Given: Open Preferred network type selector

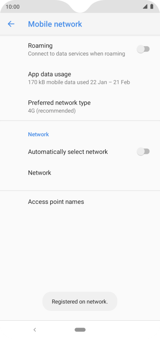Looking at the screenshot, I should (80, 106).
